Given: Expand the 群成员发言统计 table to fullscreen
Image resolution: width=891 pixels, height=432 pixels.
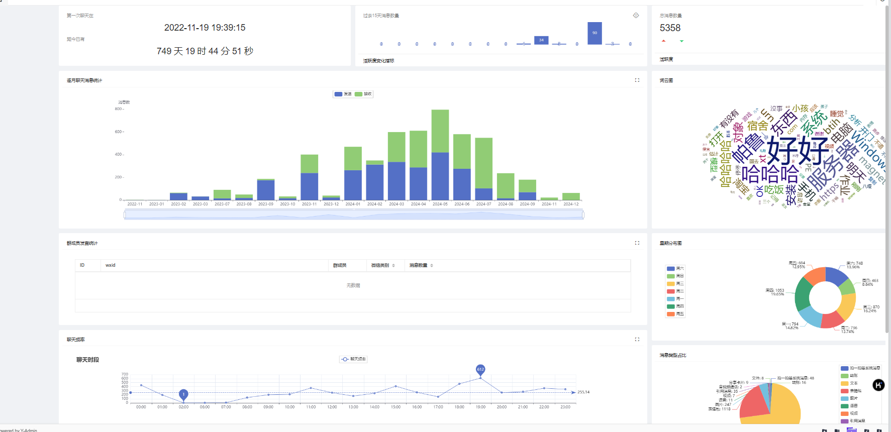Looking at the screenshot, I should [x=637, y=243].
